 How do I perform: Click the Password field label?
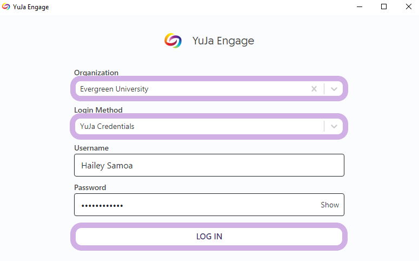click(90, 187)
